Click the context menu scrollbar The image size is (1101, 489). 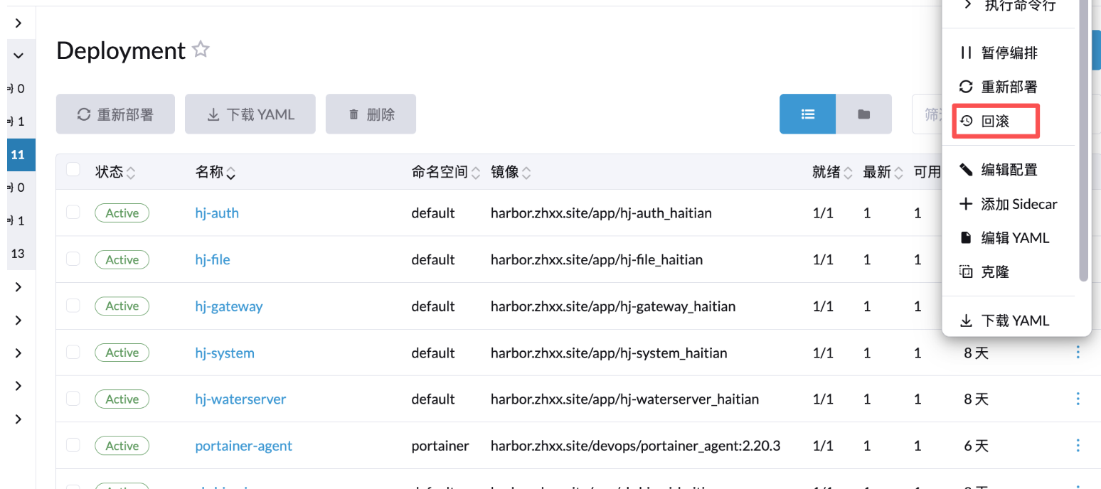tap(1083, 142)
